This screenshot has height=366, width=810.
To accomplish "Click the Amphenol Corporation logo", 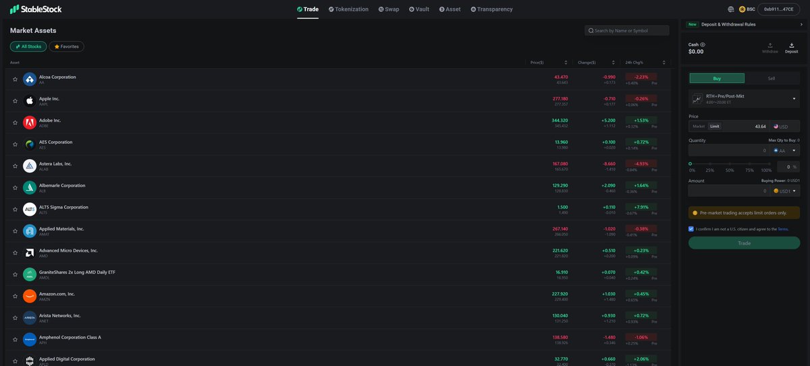I will coord(30,339).
